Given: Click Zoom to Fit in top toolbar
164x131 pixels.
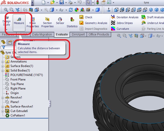Looking at the screenshot, I should [x=6, y=10].
